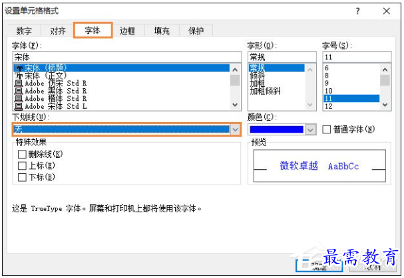The width and height of the screenshot is (404, 278).
Task: Open the 填充 tab
Action: pyautogui.click(x=162, y=31)
